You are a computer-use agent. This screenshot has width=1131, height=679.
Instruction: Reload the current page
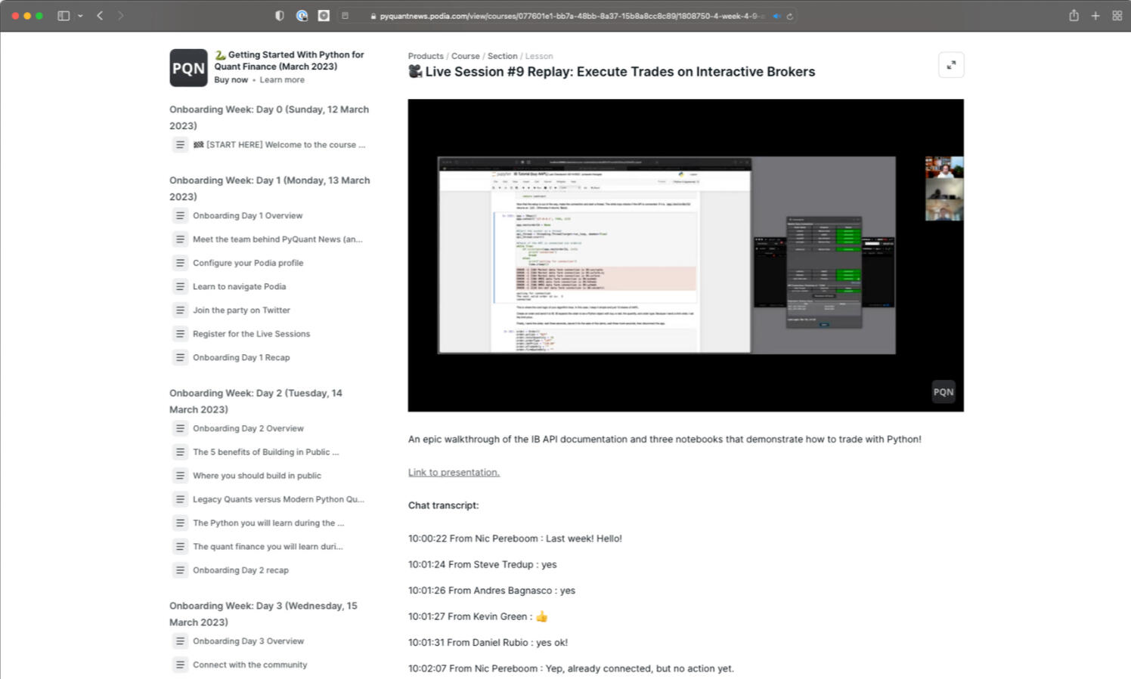pos(790,16)
